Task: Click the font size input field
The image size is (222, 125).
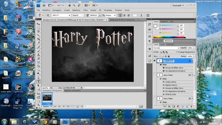Action: coord(94,15)
